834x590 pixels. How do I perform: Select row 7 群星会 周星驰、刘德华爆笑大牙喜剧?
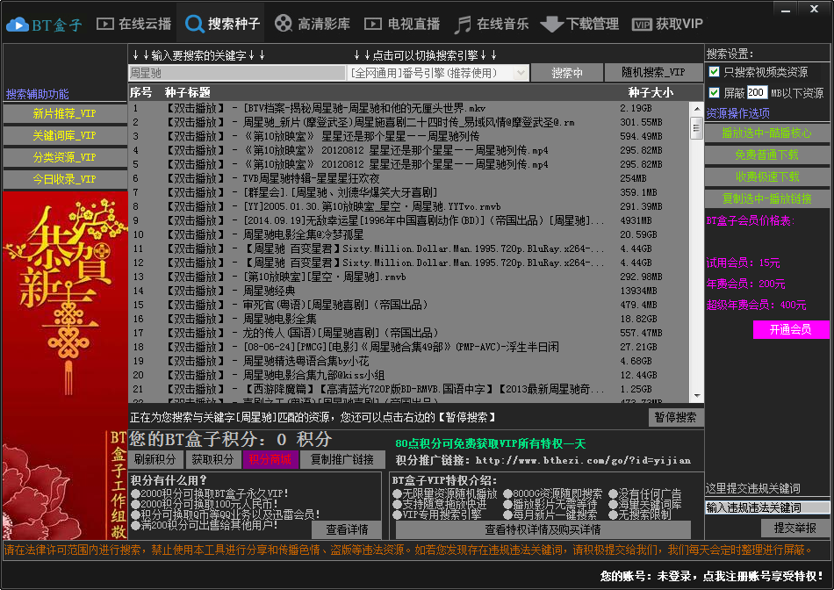[409, 192]
